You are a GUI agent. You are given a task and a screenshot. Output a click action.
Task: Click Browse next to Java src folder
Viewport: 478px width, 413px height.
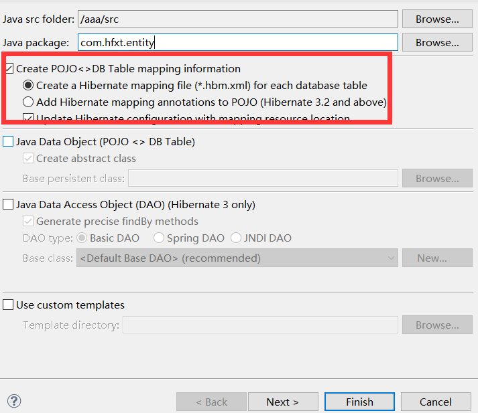(437, 19)
